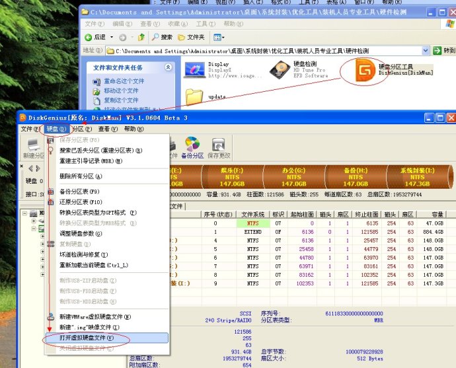Select the 硬盘分区工具 DiskGenius icon
456x368 pixels.
click(365, 70)
